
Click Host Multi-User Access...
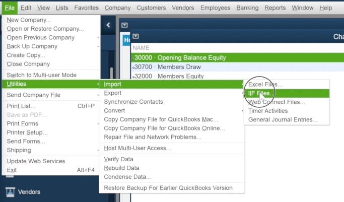point(172,148)
